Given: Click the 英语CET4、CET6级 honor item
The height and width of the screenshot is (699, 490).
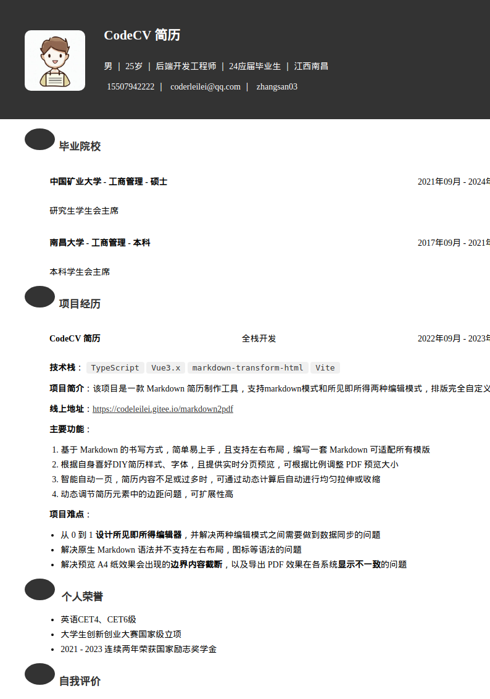Looking at the screenshot, I should [x=99, y=619].
